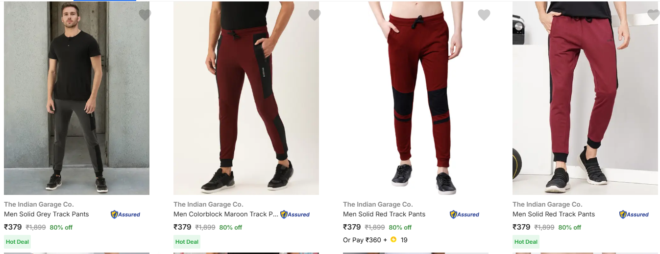
Task: Toggle wishlist heart on Colorblock Maroon Track Pants
Action: [314, 15]
